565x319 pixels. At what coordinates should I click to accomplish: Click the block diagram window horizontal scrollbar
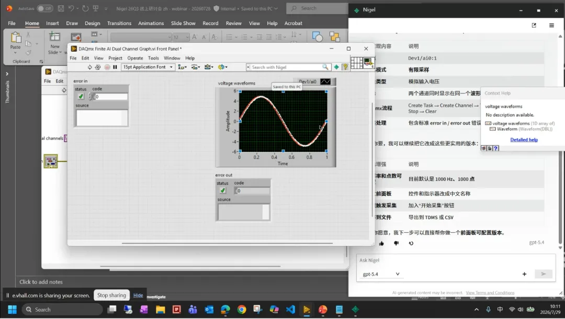[190, 266]
